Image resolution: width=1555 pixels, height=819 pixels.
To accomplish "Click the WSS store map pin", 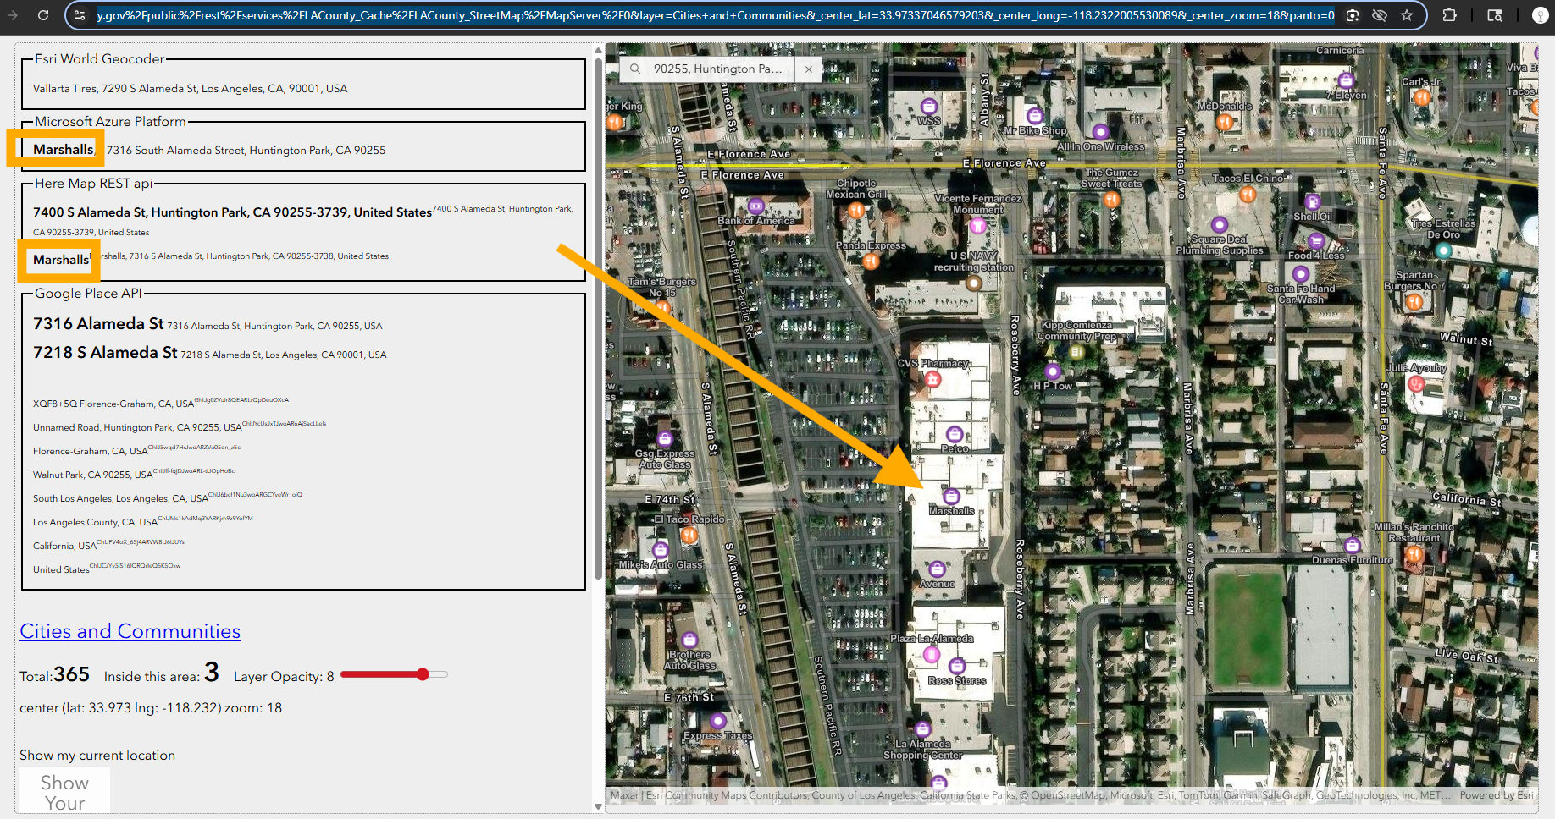I will [929, 107].
